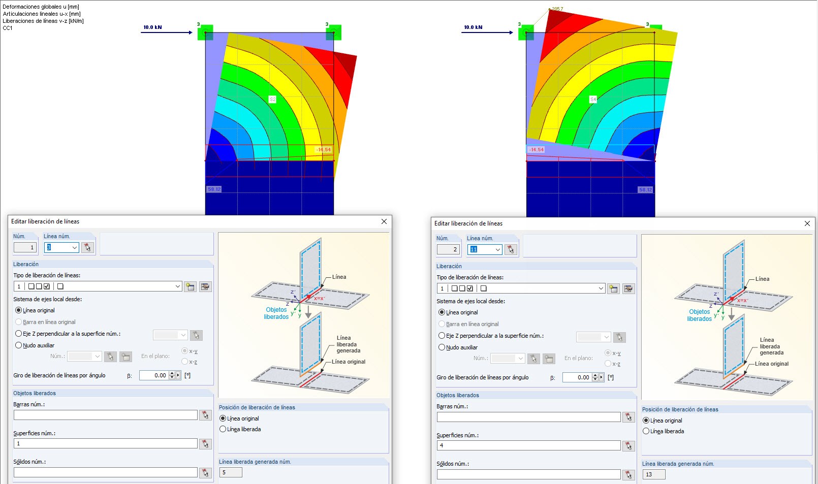The image size is (818, 484).
Task: Create new auxiliary node in right dialog
Action: [549, 359]
